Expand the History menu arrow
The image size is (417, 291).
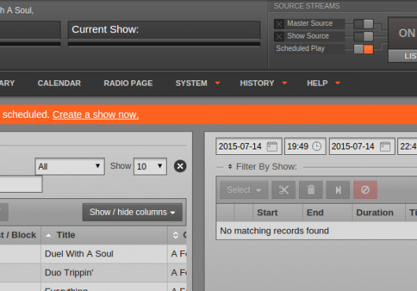click(285, 83)
